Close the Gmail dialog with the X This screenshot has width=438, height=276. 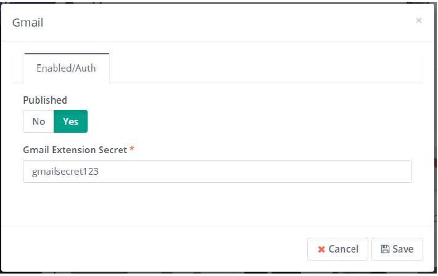pos(419,20)
